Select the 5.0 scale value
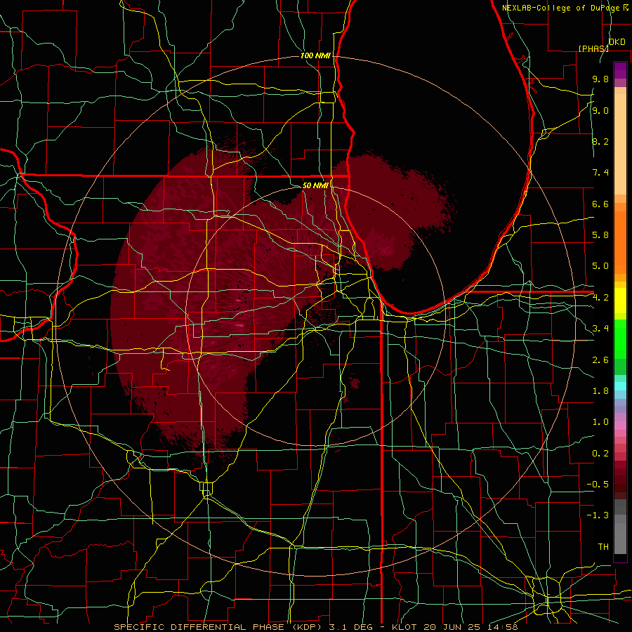The height and width of the screenshot is (632, 632). tap(600, 266)
